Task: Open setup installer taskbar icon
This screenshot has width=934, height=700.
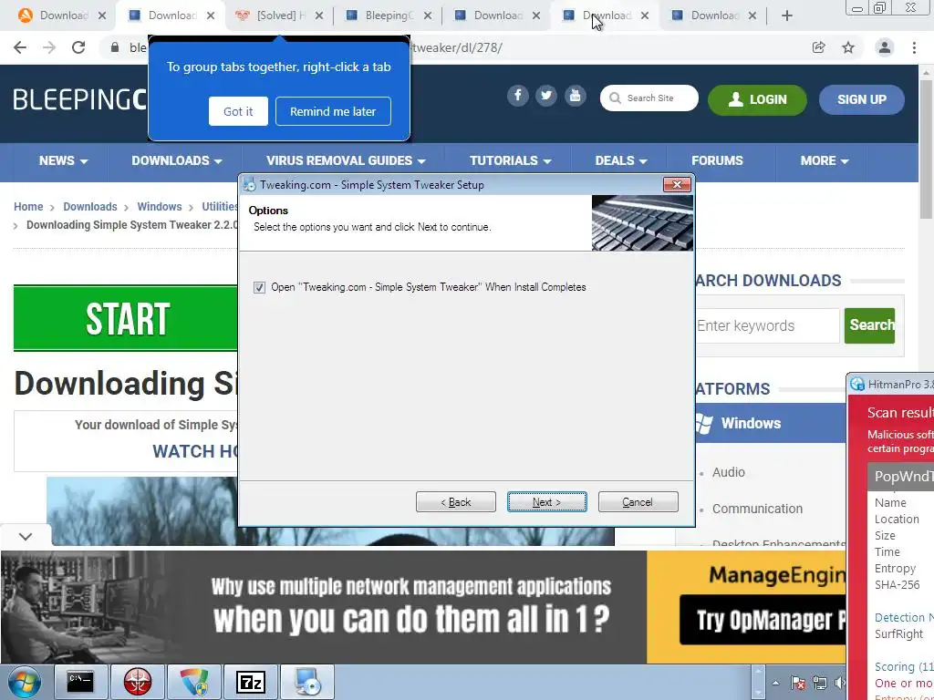Action: pos(306,682)
